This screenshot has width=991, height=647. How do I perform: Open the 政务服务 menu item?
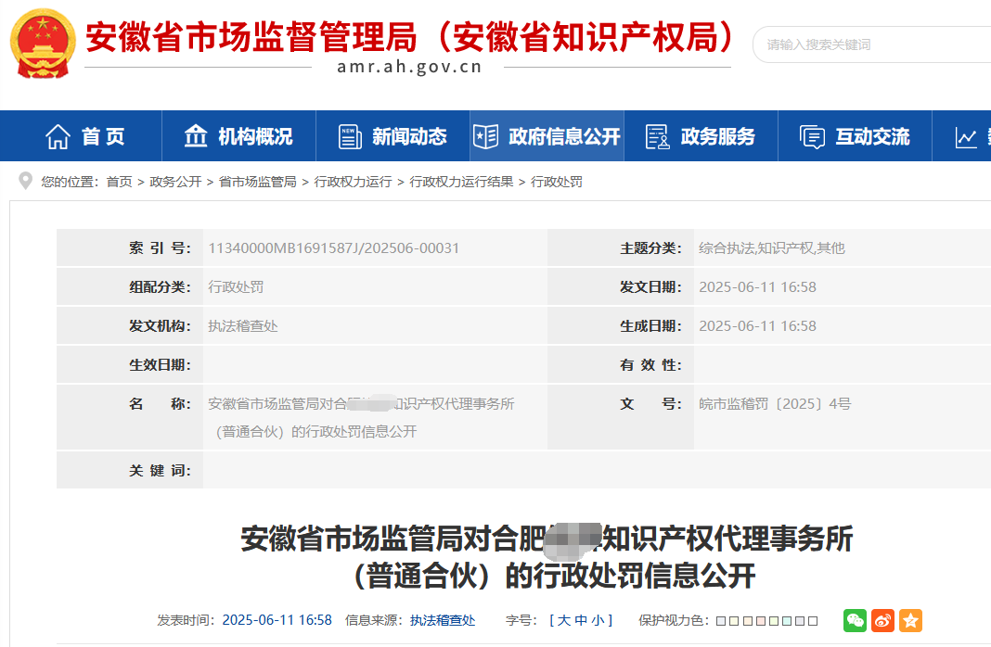701,135
